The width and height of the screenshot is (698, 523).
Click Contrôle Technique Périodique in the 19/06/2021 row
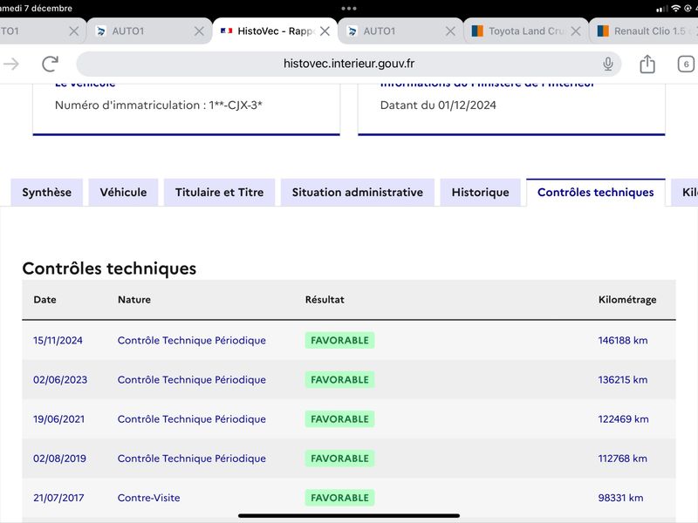[x=192, y=419]
